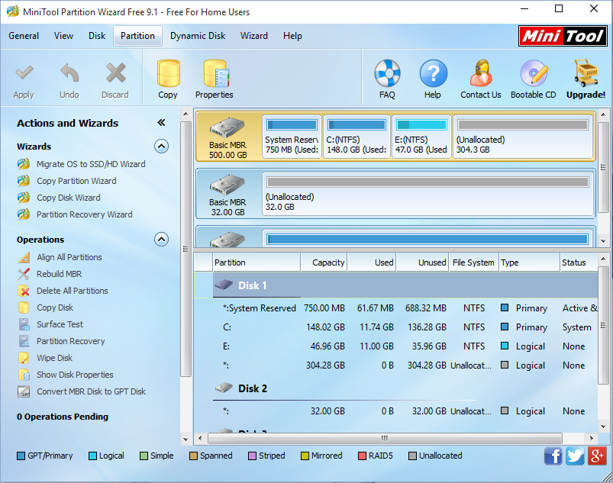This screenshot has height=483, width=613.
Task: Click the Discard X icon
Action: [115, 72]
